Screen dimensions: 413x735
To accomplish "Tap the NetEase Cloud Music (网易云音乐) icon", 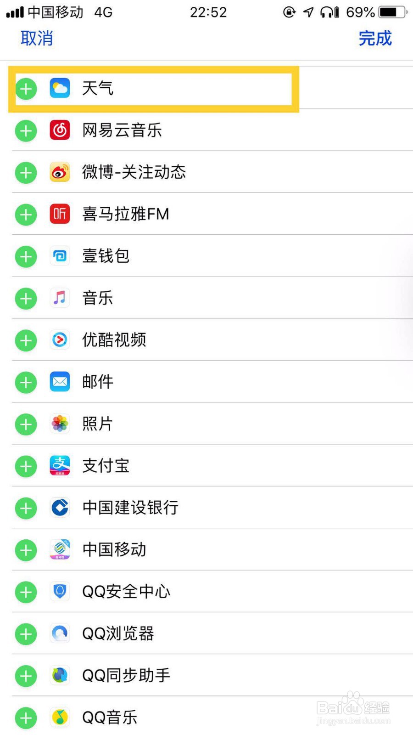I will [60, 130].
